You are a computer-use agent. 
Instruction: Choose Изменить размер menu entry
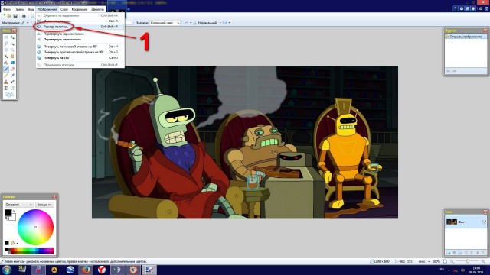pyautogui.click(x=80, y=21)
